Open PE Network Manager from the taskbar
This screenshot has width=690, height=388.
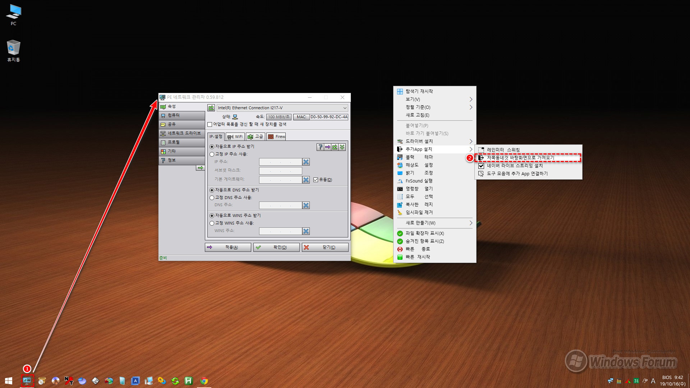tap(27, 381)
